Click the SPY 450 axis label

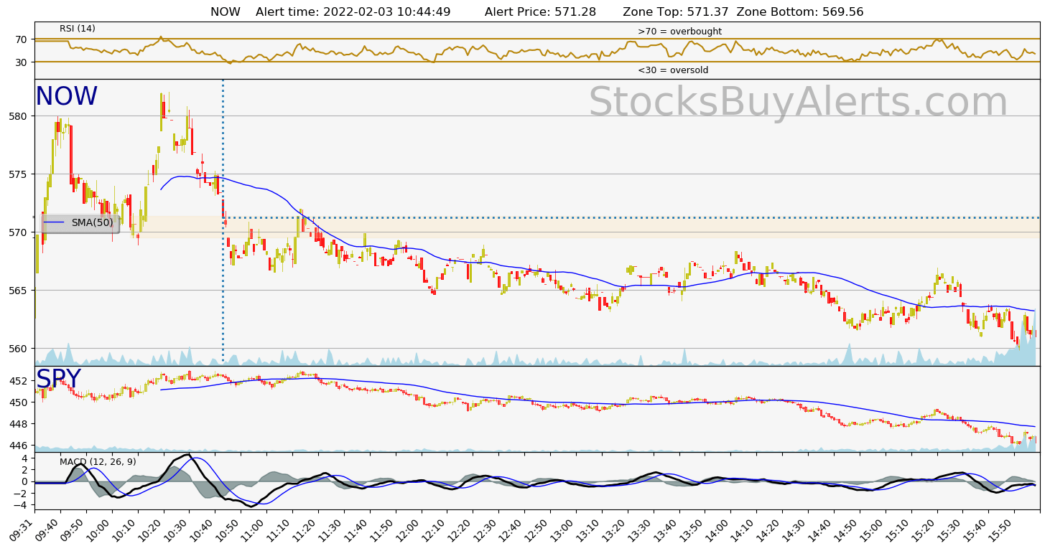tap(19, 402)
